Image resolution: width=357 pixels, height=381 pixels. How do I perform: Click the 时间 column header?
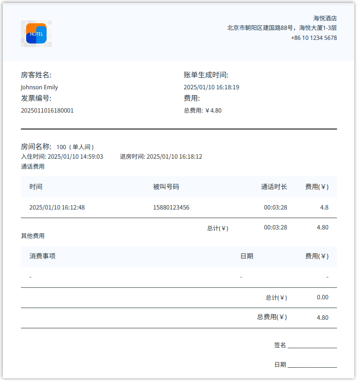36,187
